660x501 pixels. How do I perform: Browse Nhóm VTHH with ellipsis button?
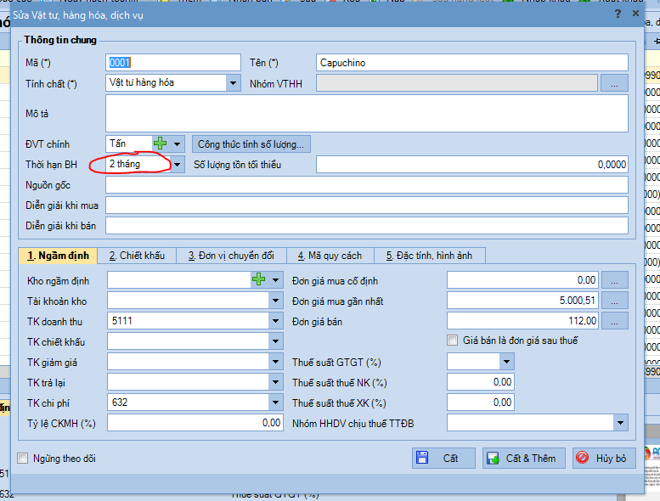coord(614,83)
